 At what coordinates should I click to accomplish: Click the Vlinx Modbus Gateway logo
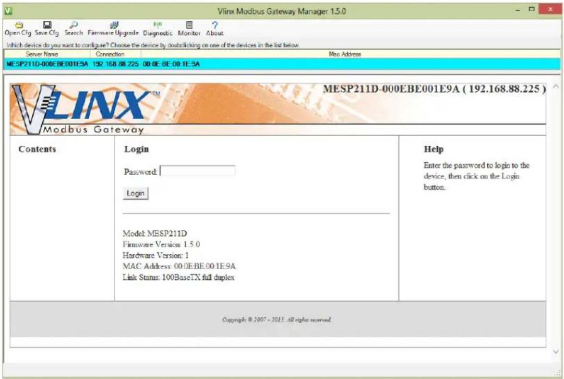pos(85,110)
